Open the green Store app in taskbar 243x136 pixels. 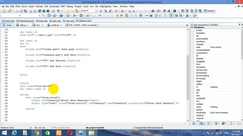click(47, 133)
